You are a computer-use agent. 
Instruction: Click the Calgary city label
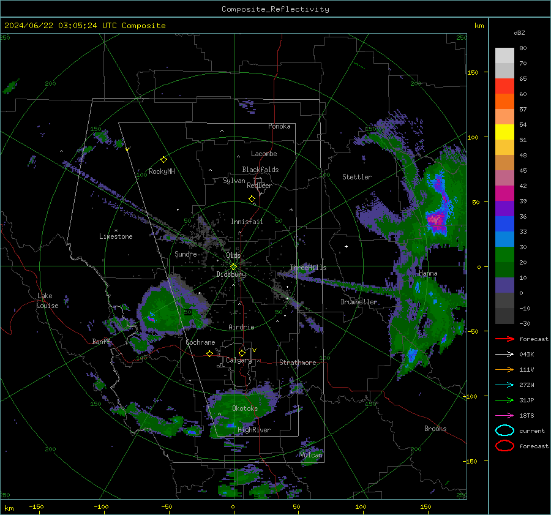239,360
